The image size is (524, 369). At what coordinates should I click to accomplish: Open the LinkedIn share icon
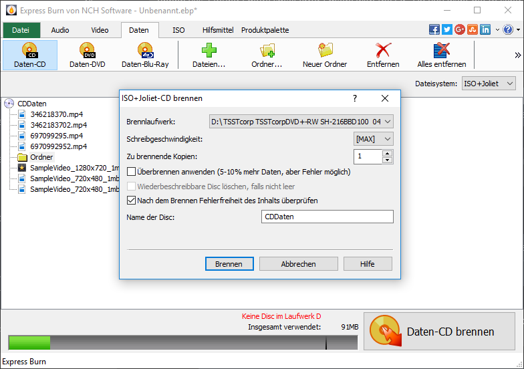click(x=485, y=29)
